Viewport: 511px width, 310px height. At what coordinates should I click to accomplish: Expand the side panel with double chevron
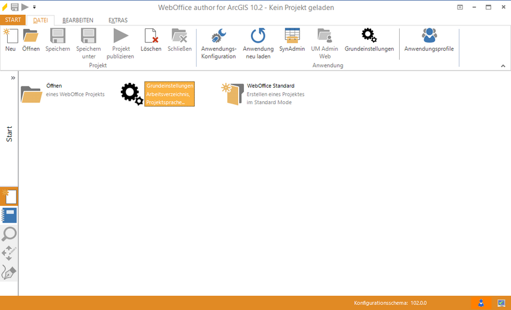[x=13, y=78]
